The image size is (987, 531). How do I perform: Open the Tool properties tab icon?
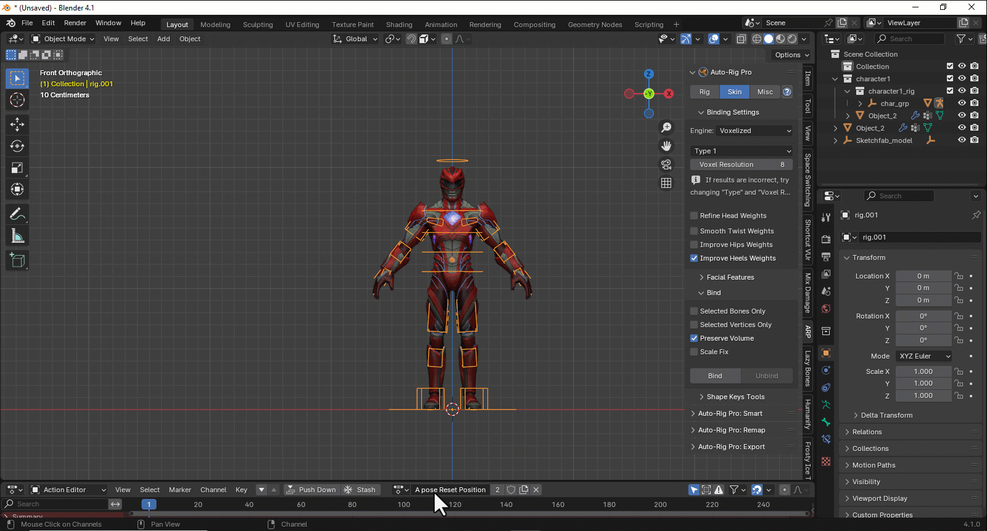pos(826,217)
